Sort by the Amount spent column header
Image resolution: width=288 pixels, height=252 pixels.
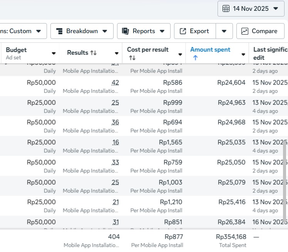210,49
